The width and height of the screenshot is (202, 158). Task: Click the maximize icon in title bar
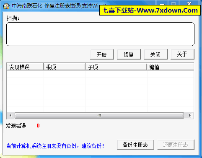pyautogui.click(x=174, y=4)
